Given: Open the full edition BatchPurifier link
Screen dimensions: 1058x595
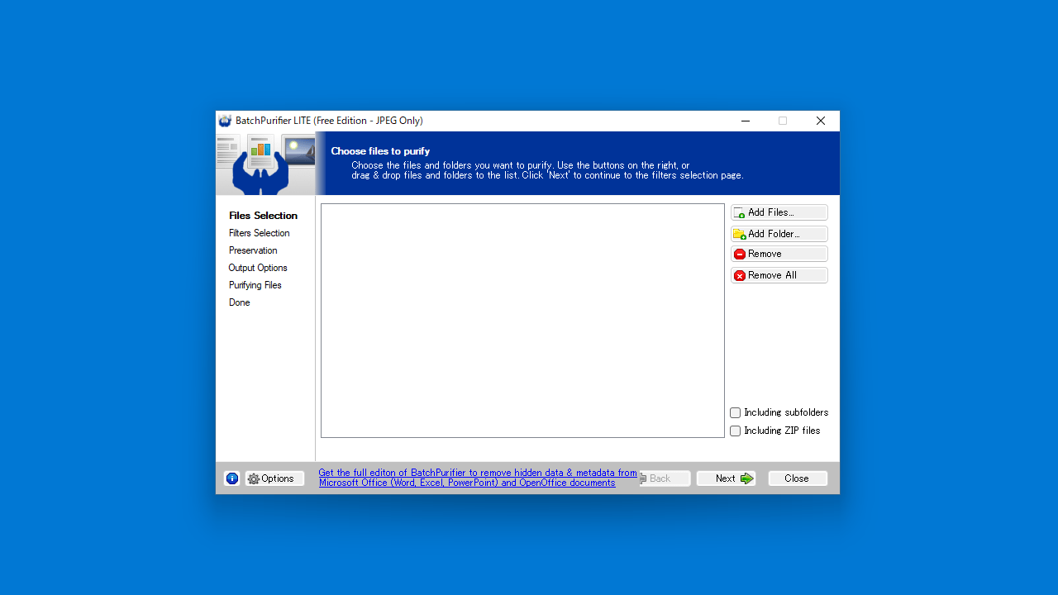Looking at the screenshot, I should point(478,478).
